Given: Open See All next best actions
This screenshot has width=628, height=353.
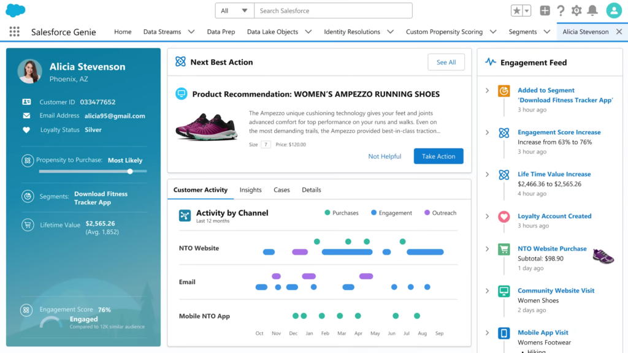Looking at the screenshot, I should (x=446, y=62).
